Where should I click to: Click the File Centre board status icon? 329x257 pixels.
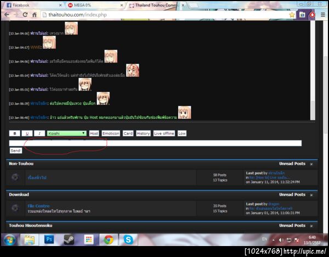pyautogui.click(x=15, y=208)
